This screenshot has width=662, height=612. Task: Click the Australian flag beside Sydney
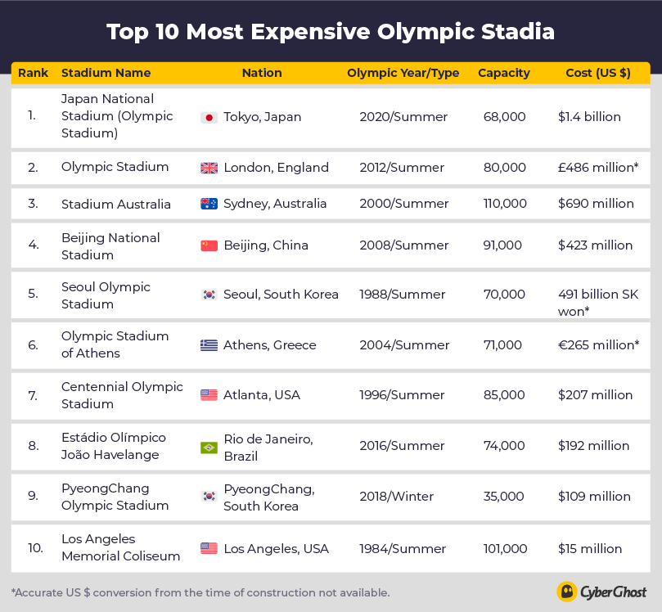[x=209, y=204]
